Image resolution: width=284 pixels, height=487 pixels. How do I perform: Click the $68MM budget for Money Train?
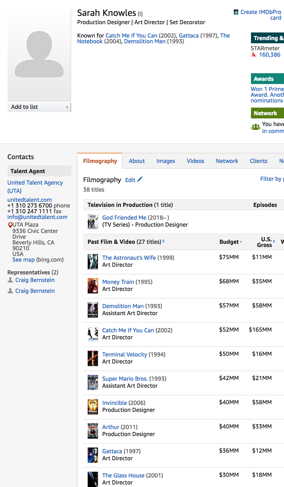tap(229, 281)
